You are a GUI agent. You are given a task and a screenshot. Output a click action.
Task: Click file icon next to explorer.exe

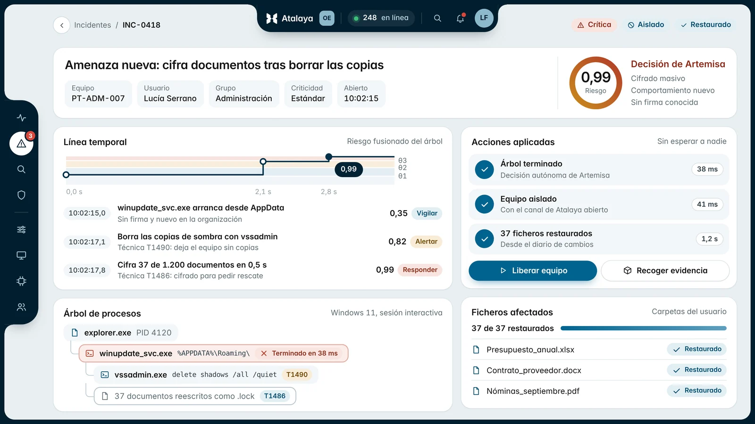click(x=75, y=333)
